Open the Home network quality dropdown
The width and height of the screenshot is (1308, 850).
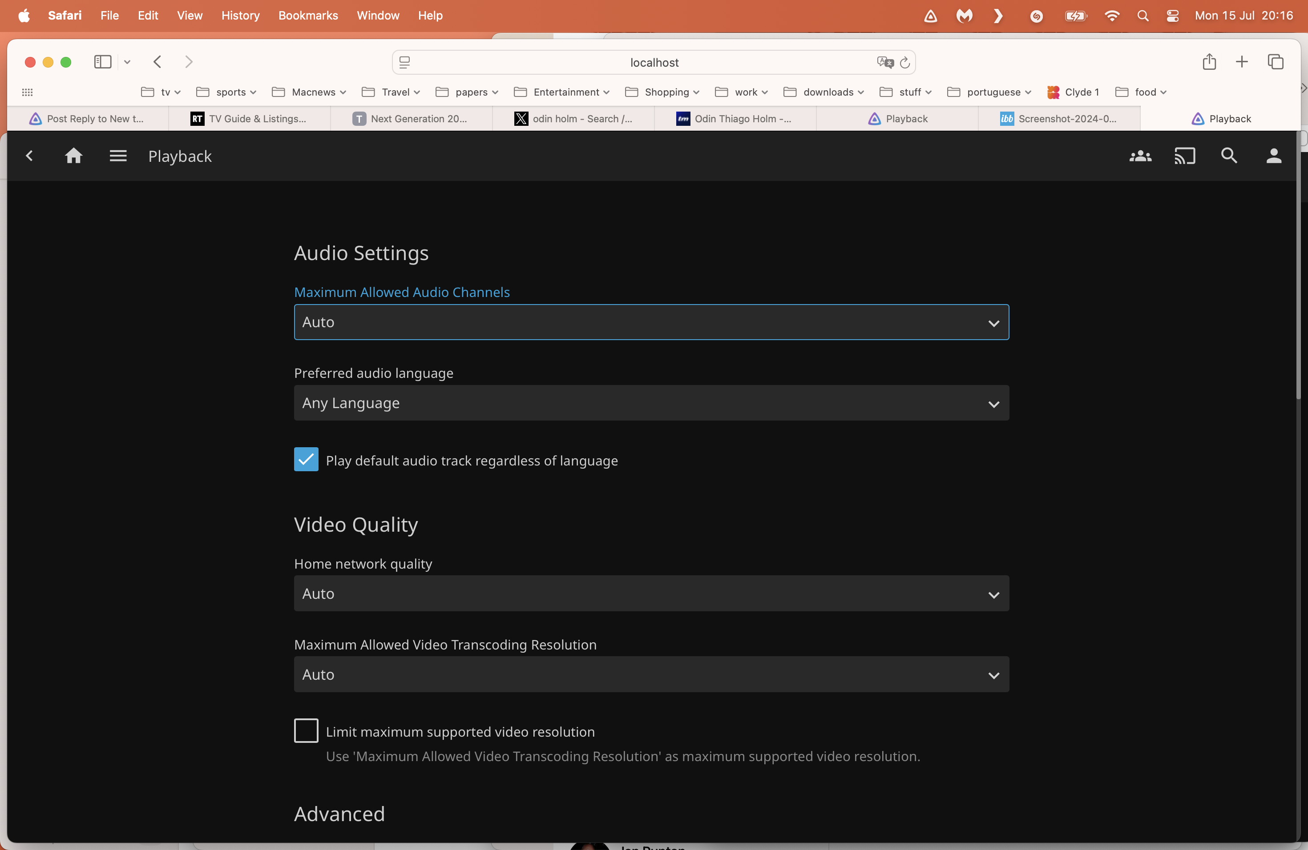click(x=651, y=593)
